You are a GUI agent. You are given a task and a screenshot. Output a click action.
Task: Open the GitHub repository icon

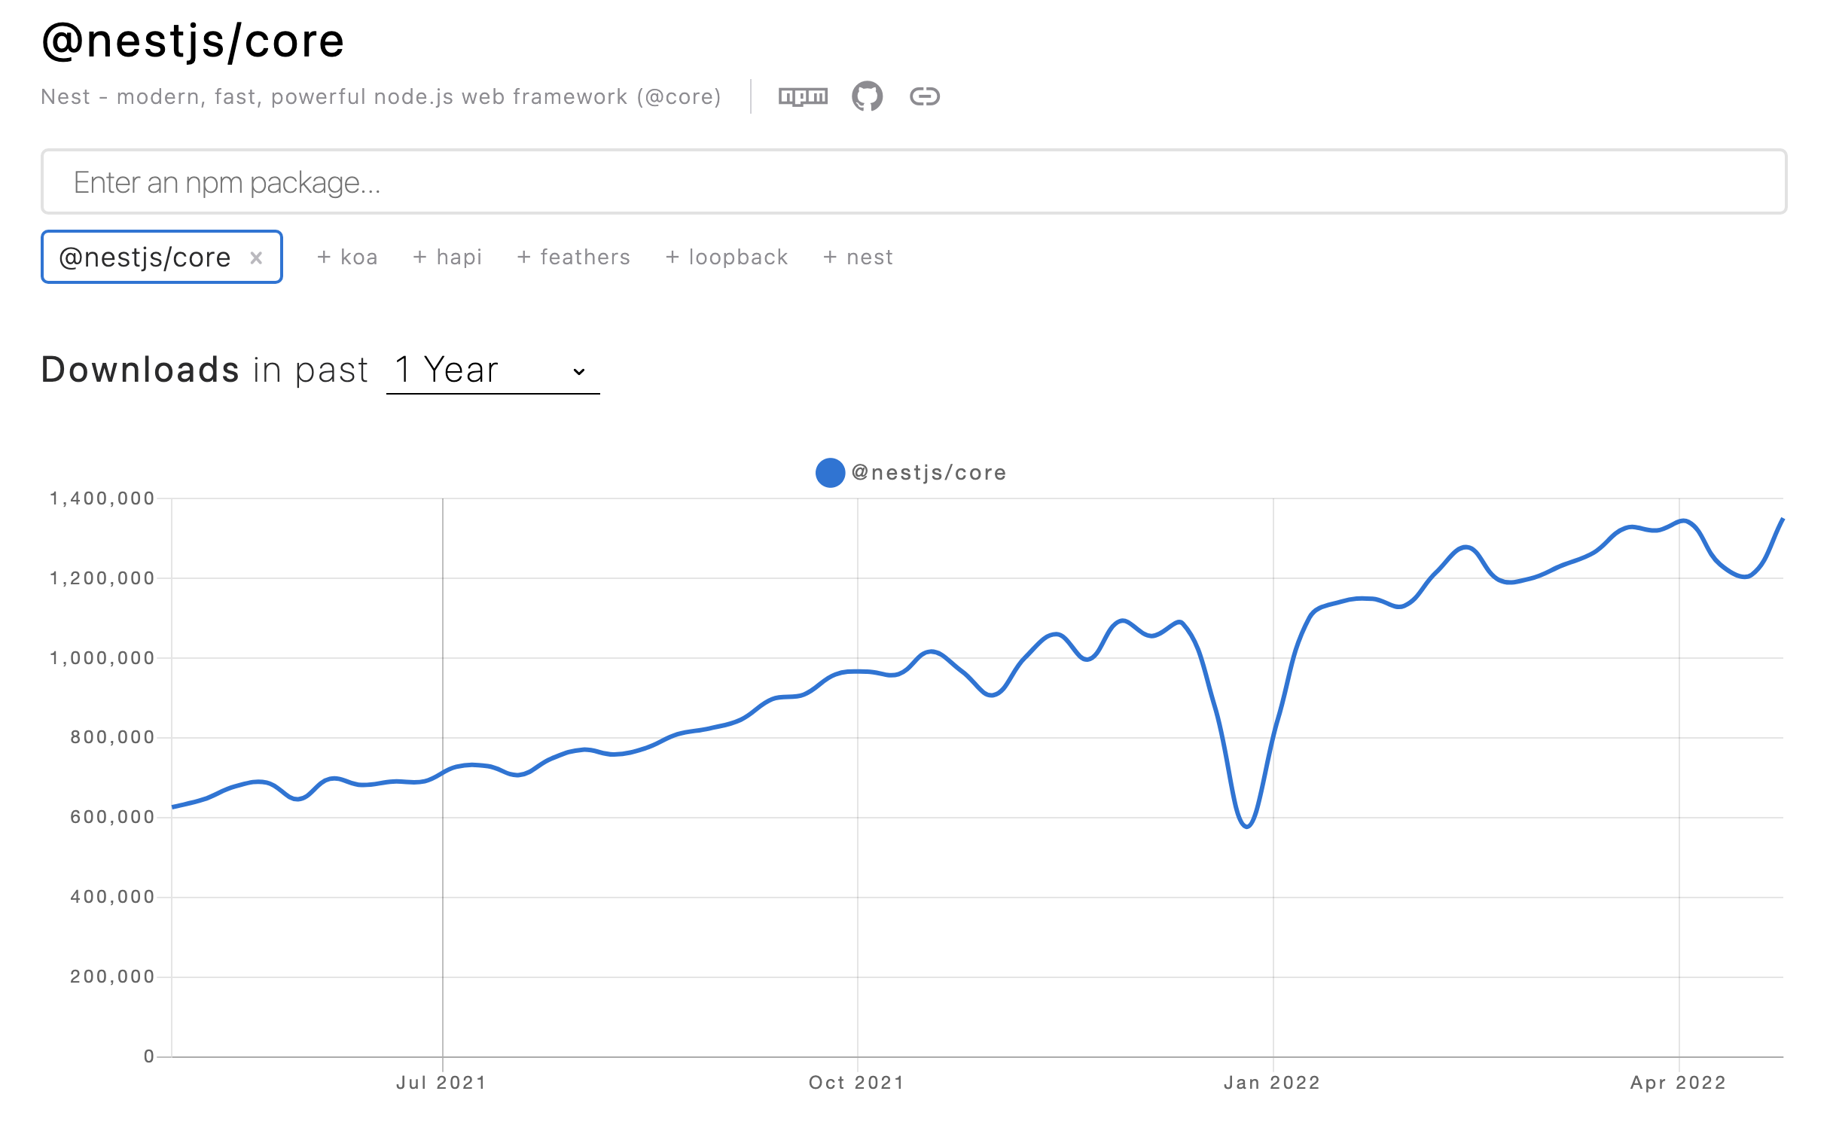coord(867,96)
